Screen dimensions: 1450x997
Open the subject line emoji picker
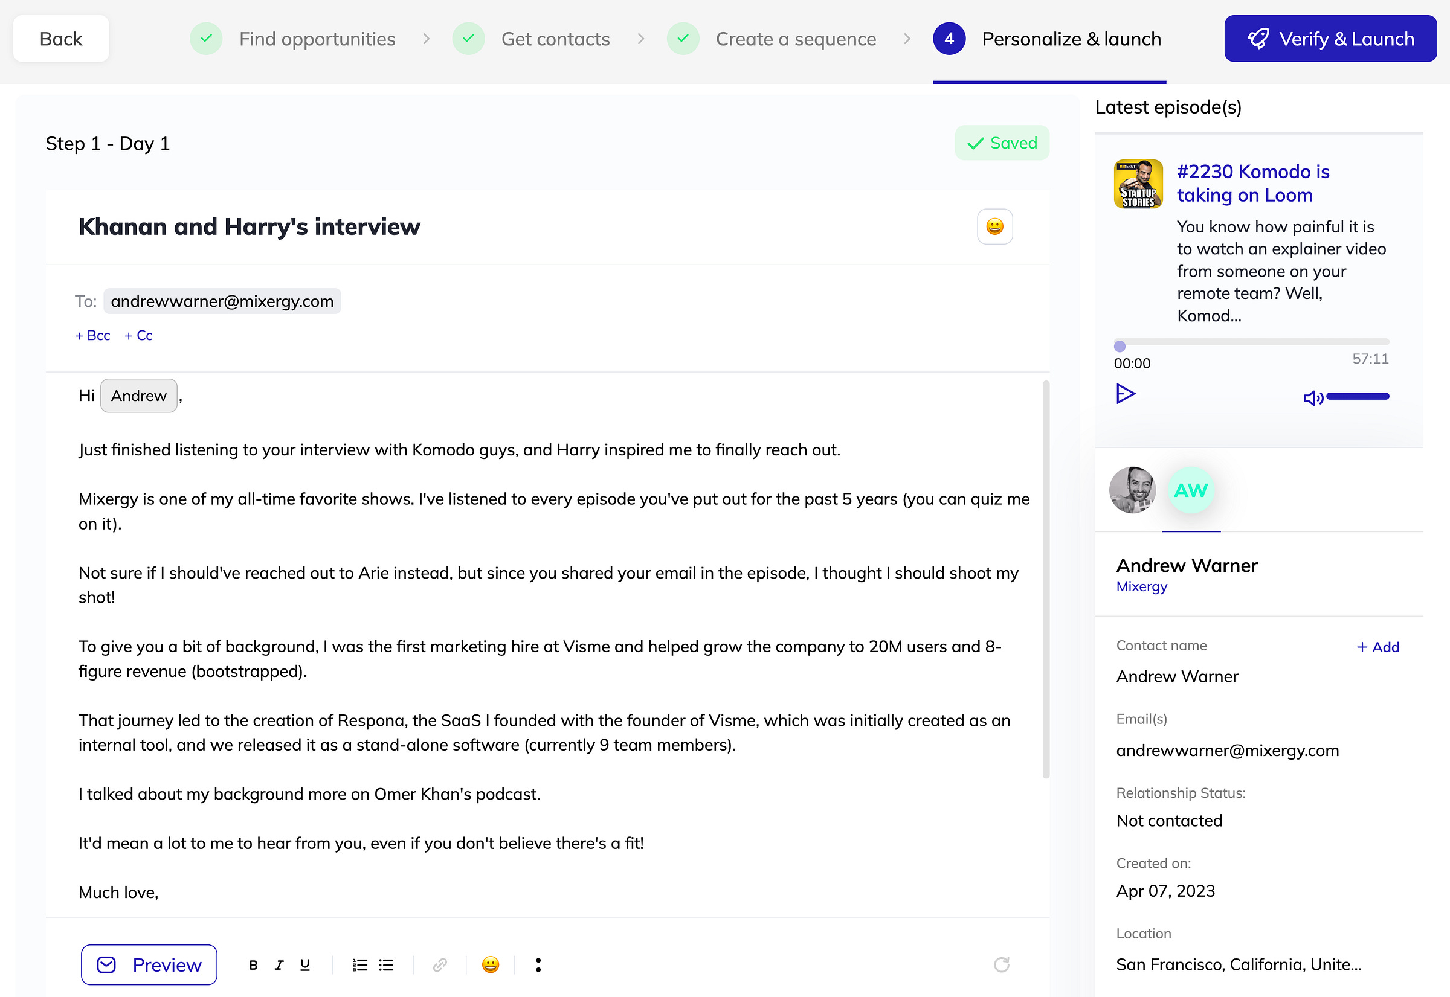click(x=994, y=226)
